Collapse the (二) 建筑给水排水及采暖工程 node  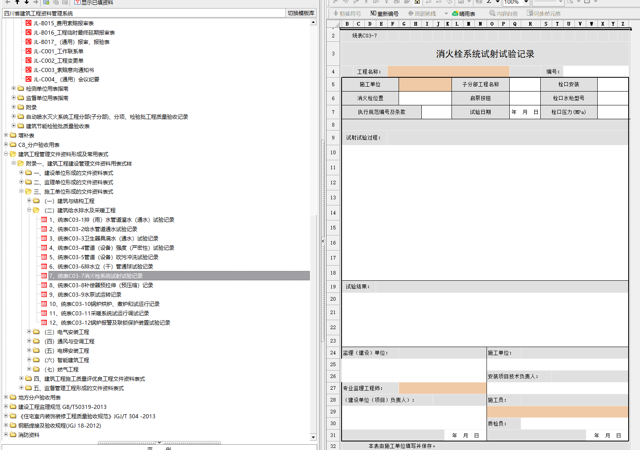point(29,210)
